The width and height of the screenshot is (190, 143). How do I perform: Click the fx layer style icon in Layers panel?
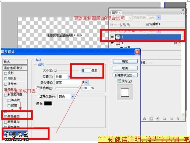[x=145, y=119]
